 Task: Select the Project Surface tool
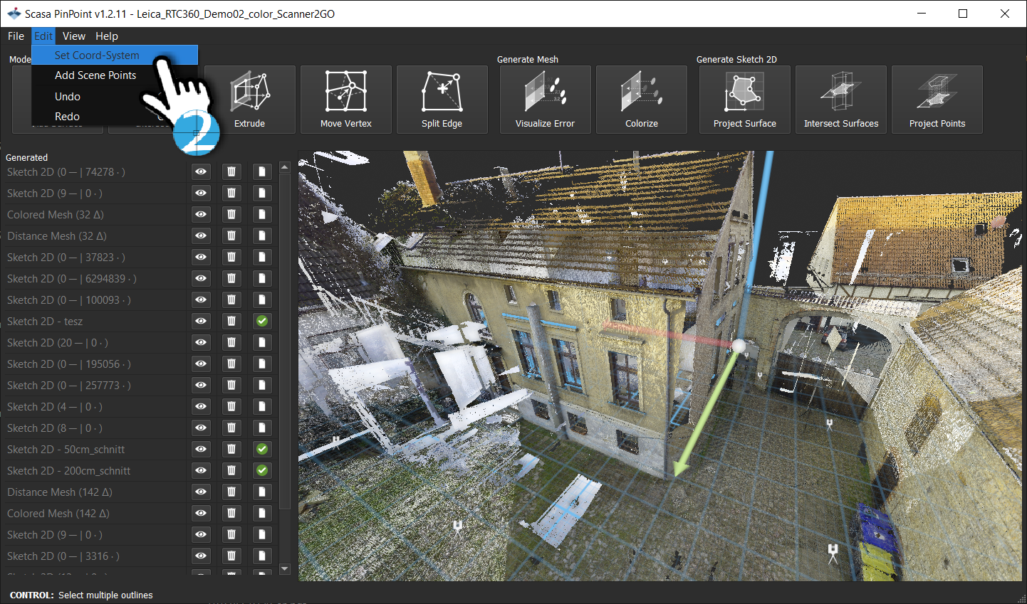tap(745, 100)
